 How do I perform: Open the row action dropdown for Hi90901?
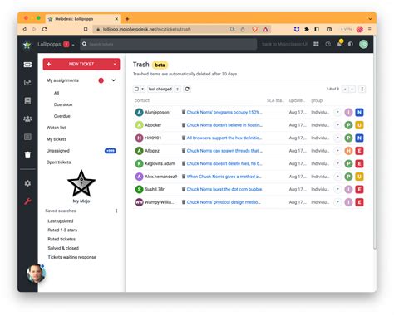coord(337,138)
